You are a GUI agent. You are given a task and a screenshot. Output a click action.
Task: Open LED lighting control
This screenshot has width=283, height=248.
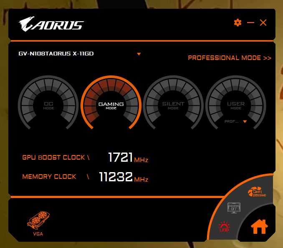pyautogui.click(x=224, y=227)
